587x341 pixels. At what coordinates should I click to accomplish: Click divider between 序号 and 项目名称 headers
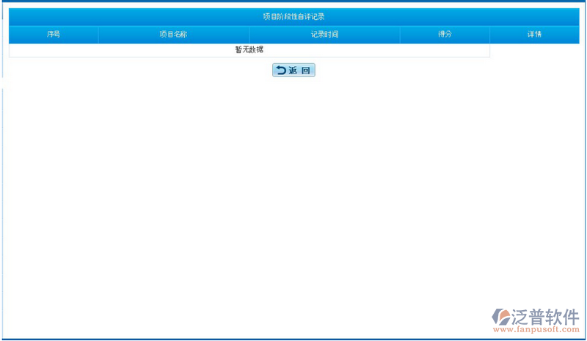tap(98, 35)
